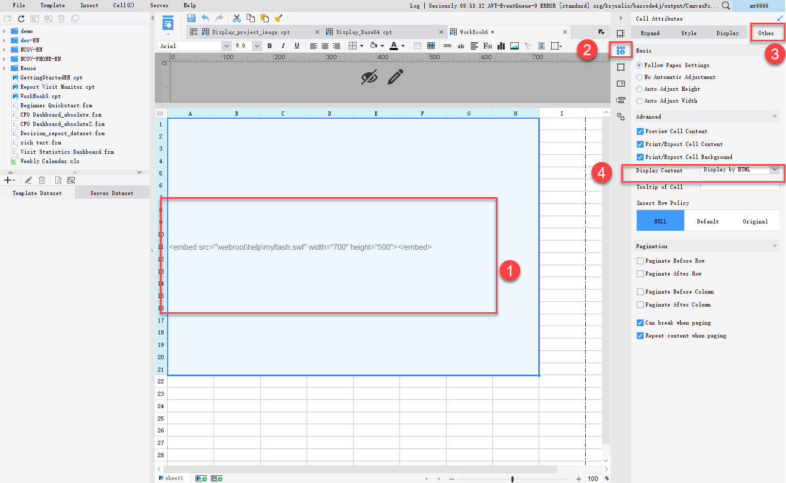Switch to Server Dataset

111,192
